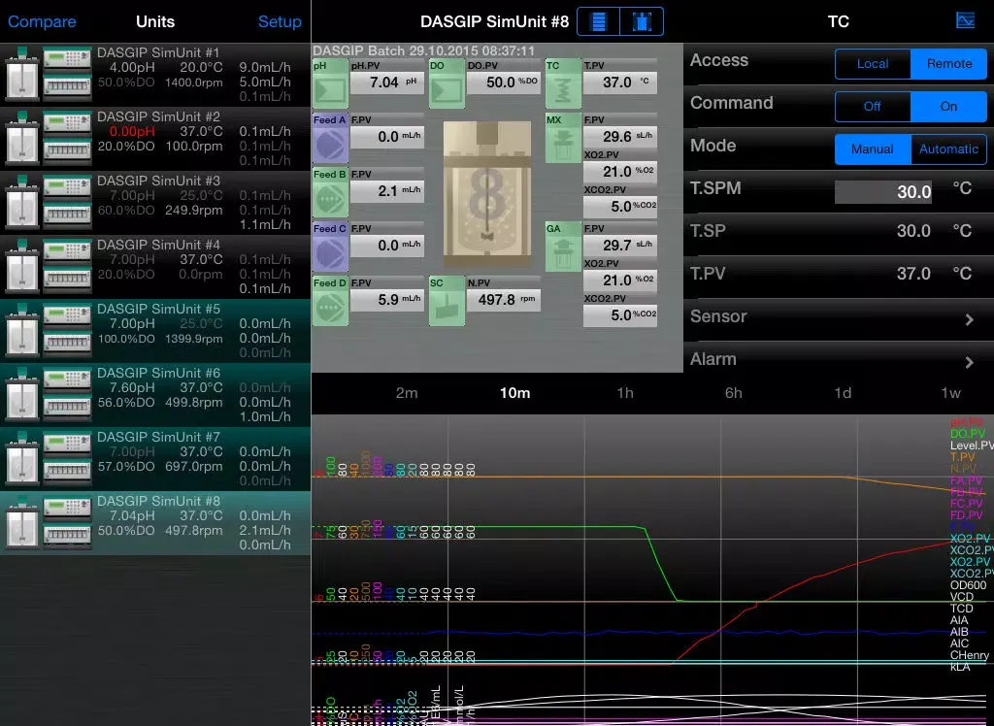The height and width of the screenshot is (726, 994).
Task: Select the 10m time range tab
Action: point(514,393)
